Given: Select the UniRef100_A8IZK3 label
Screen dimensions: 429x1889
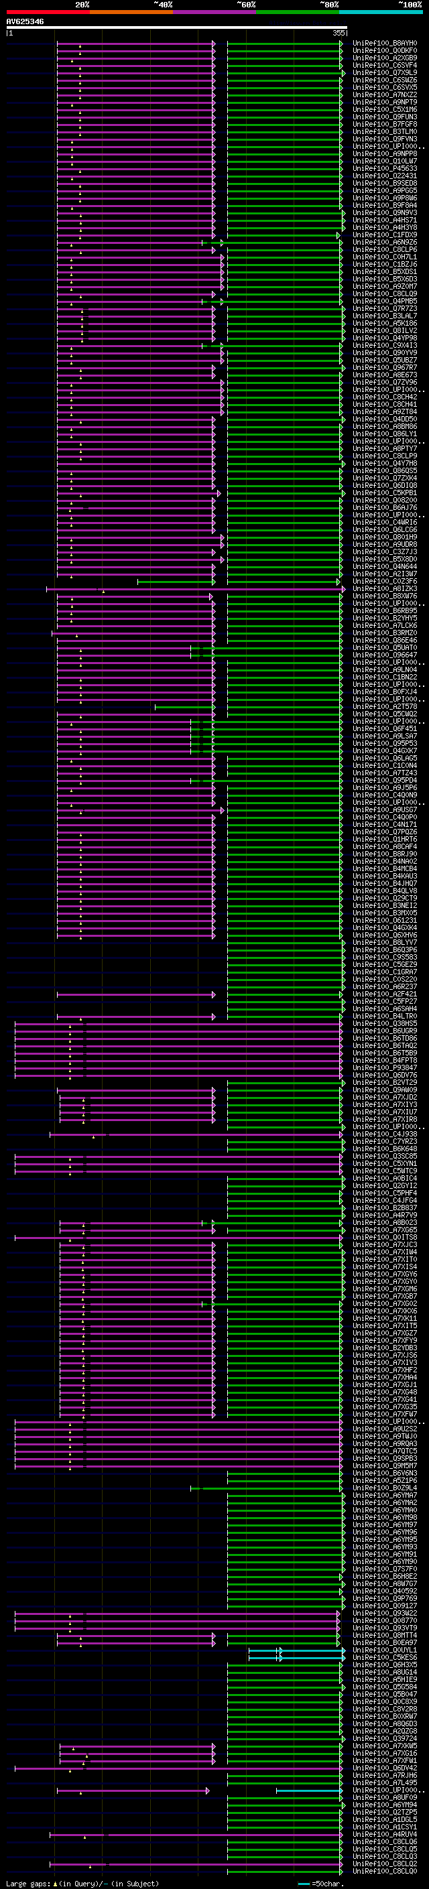Looking at the screenshot, I should click(385, 588).
